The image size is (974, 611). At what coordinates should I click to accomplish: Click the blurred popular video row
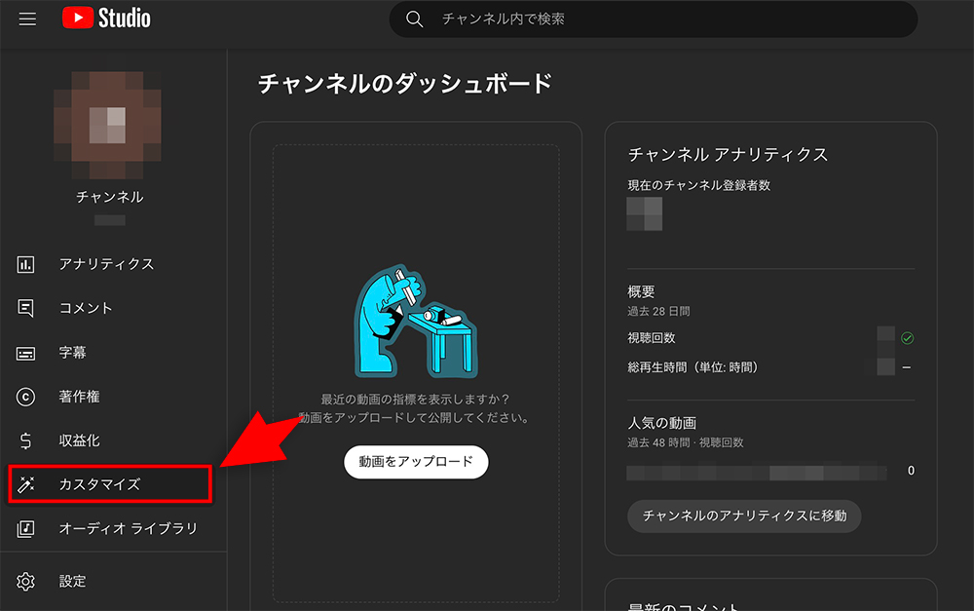pyautogui.click(x=757, y=473)
